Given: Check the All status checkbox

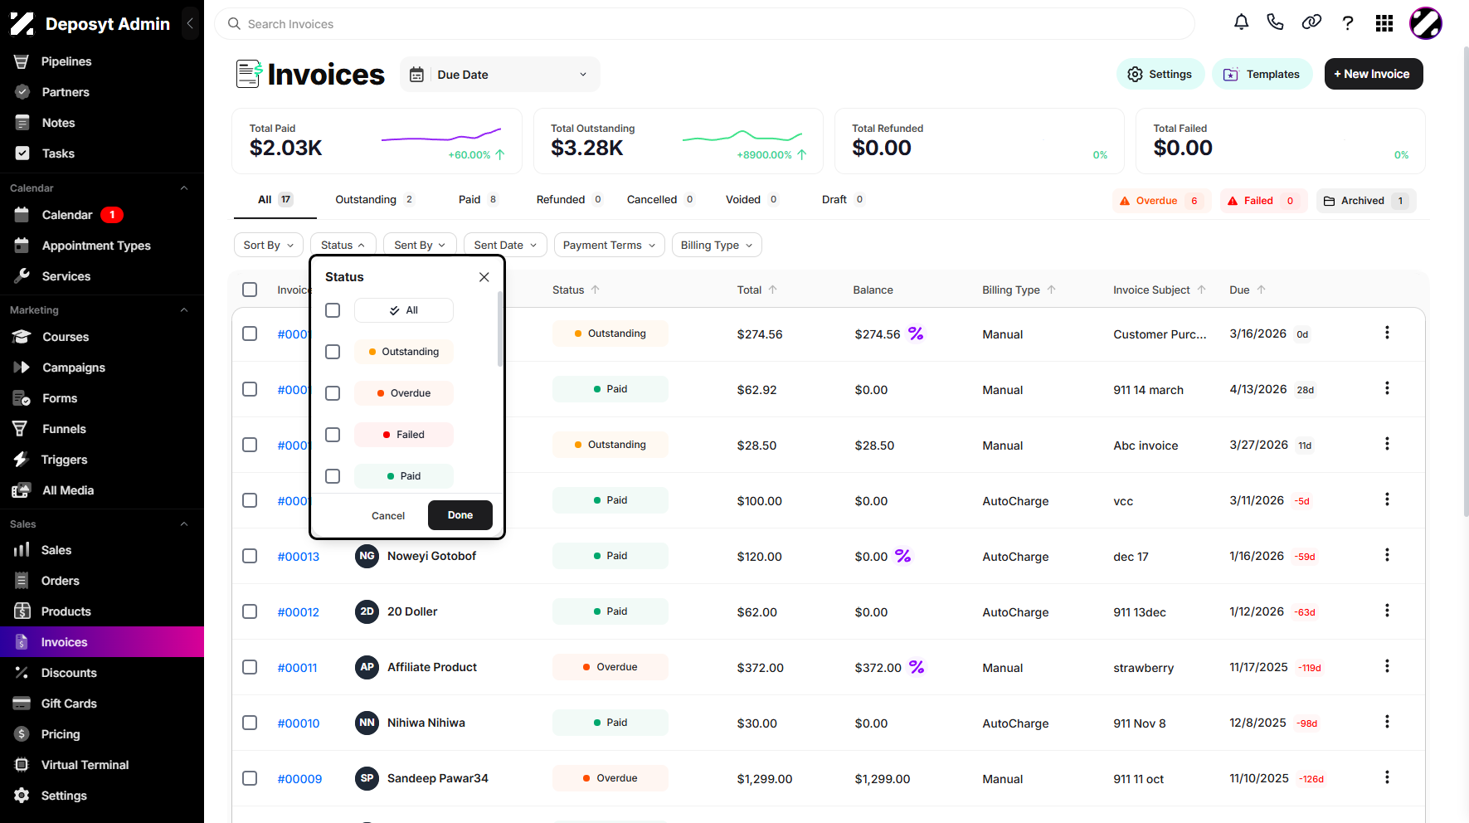Looking at the screenshot, I should (333, 310).
